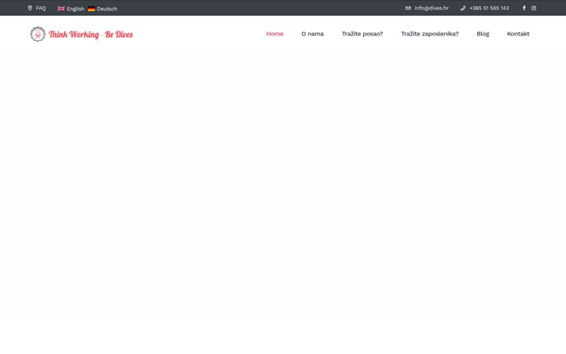Email info@dives.hr link
This screenshot has width=566, height=354.
pyautogui.click(x=432, y=8)
